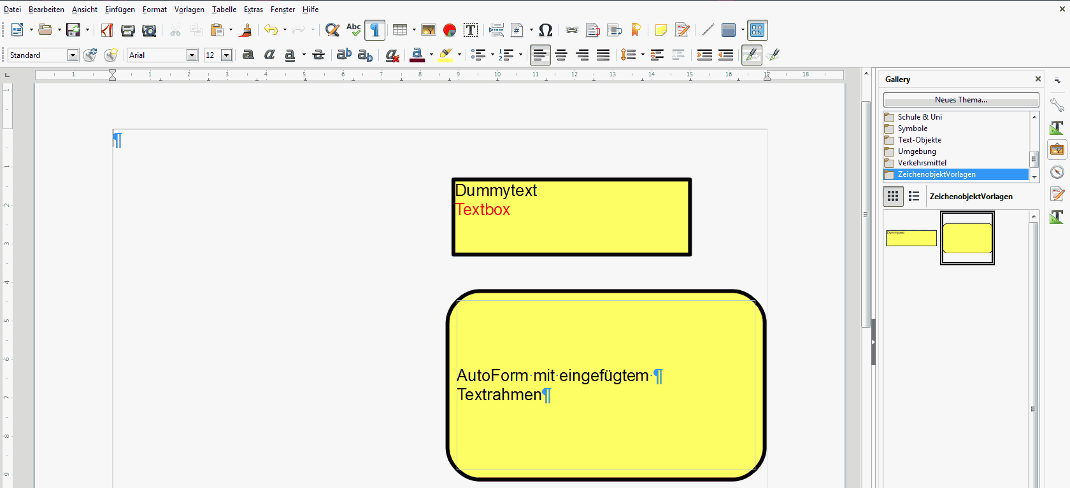Toggle centered alignment
This screenshot has width=1070, height=488.
[x=561, y=55]
